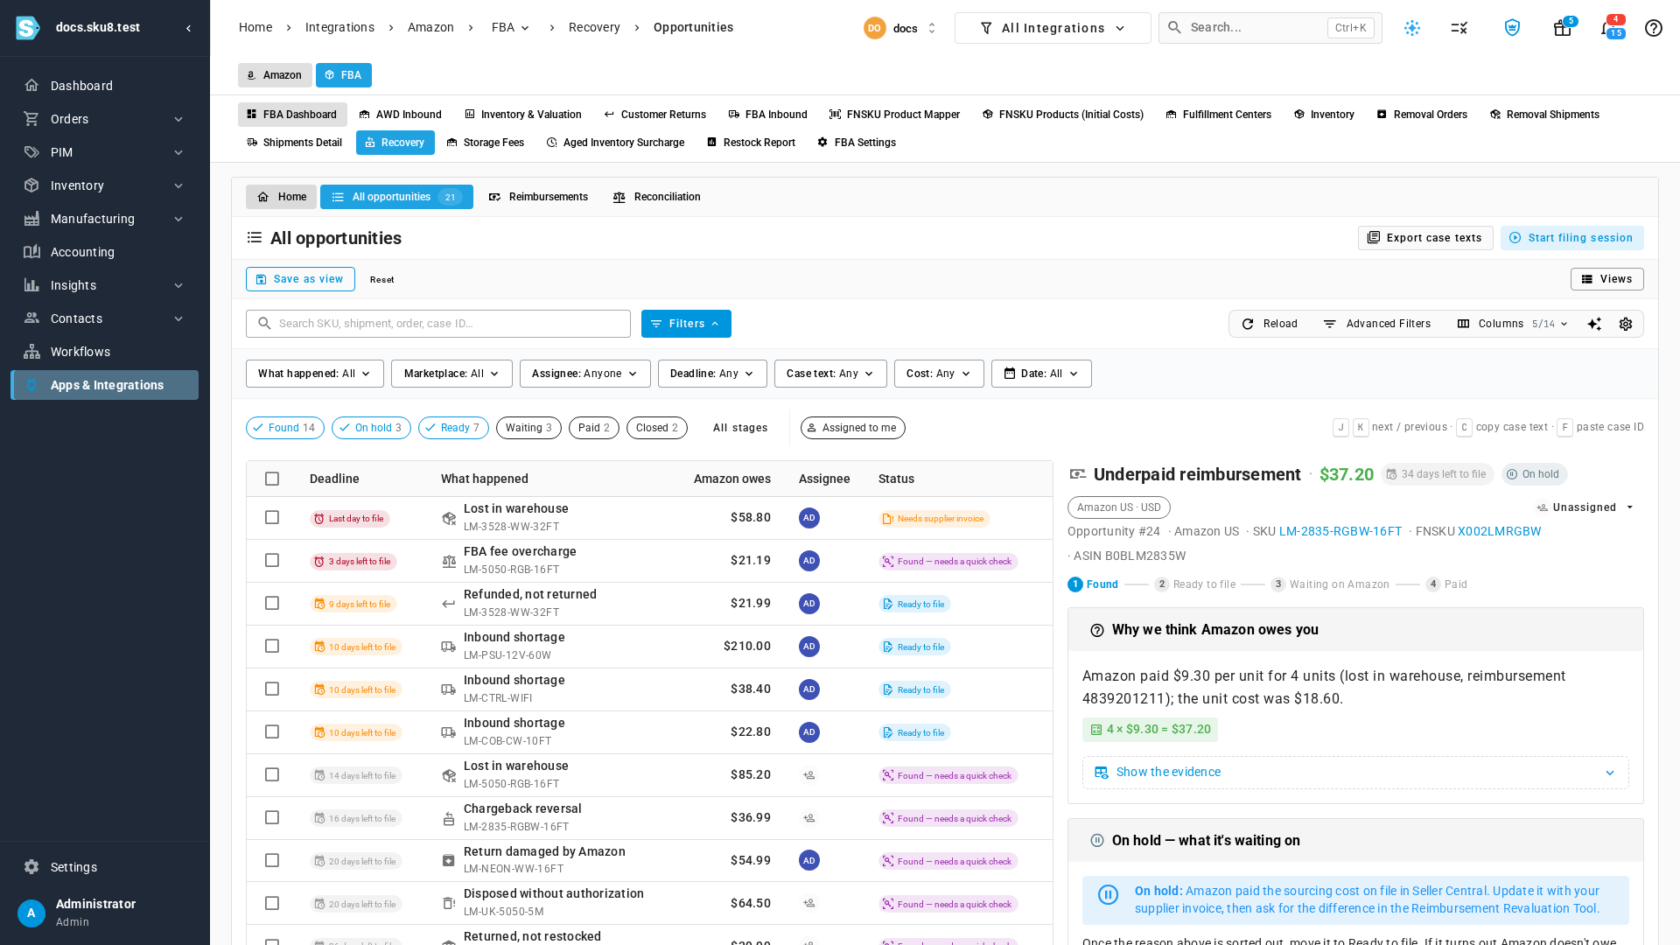Viewport: 1680px width, 945px height.
Task: Collapse the sidebar with the chevron icon
Action: [188, 28]
